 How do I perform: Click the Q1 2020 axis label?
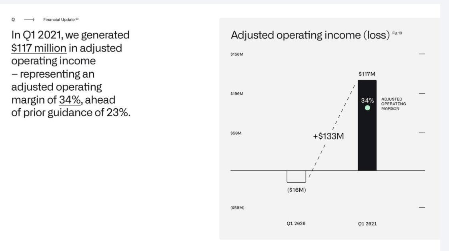pyautogui.click(x=296, y=224)
